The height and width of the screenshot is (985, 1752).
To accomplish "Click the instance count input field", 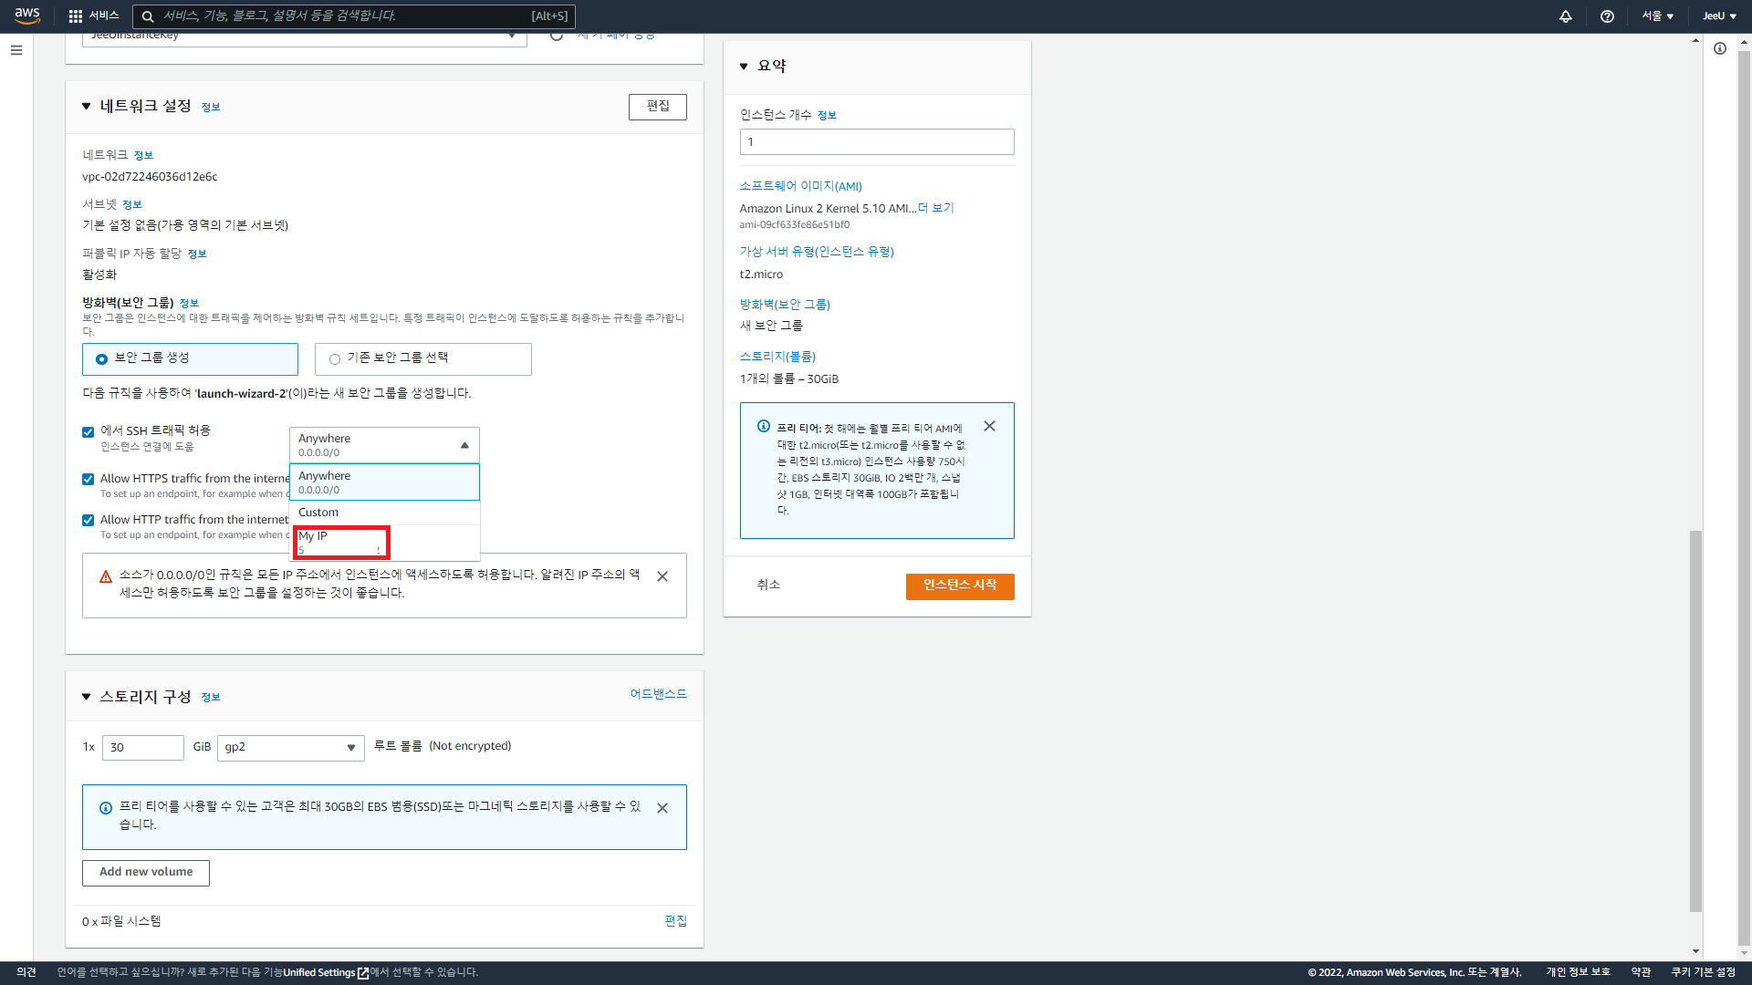I will pos(876,141).
